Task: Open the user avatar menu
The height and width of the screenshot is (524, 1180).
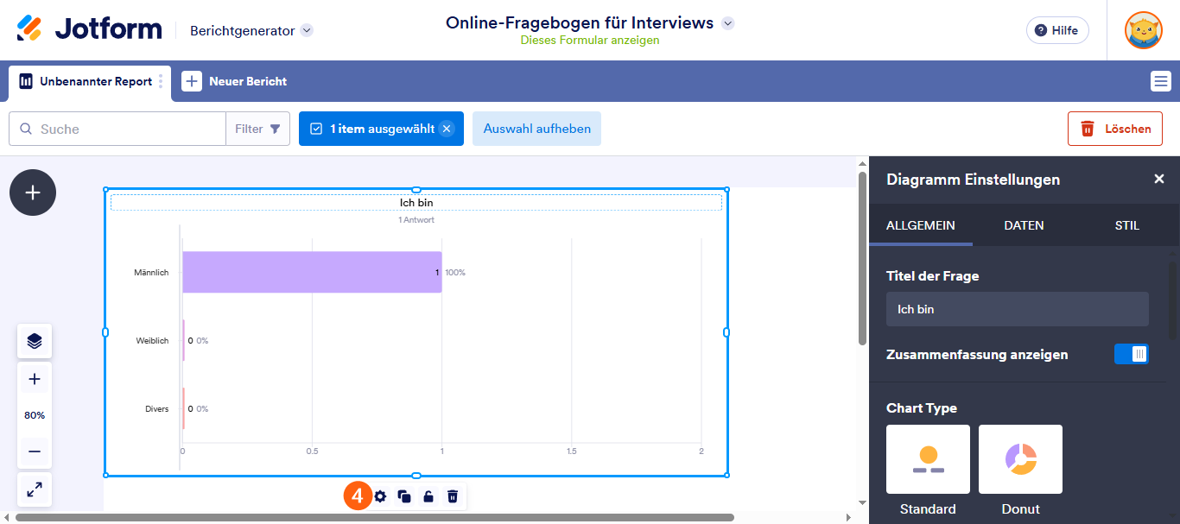Action: [1143, 30]
